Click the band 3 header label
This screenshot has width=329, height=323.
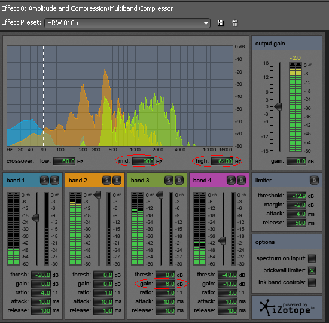[140, 181]
